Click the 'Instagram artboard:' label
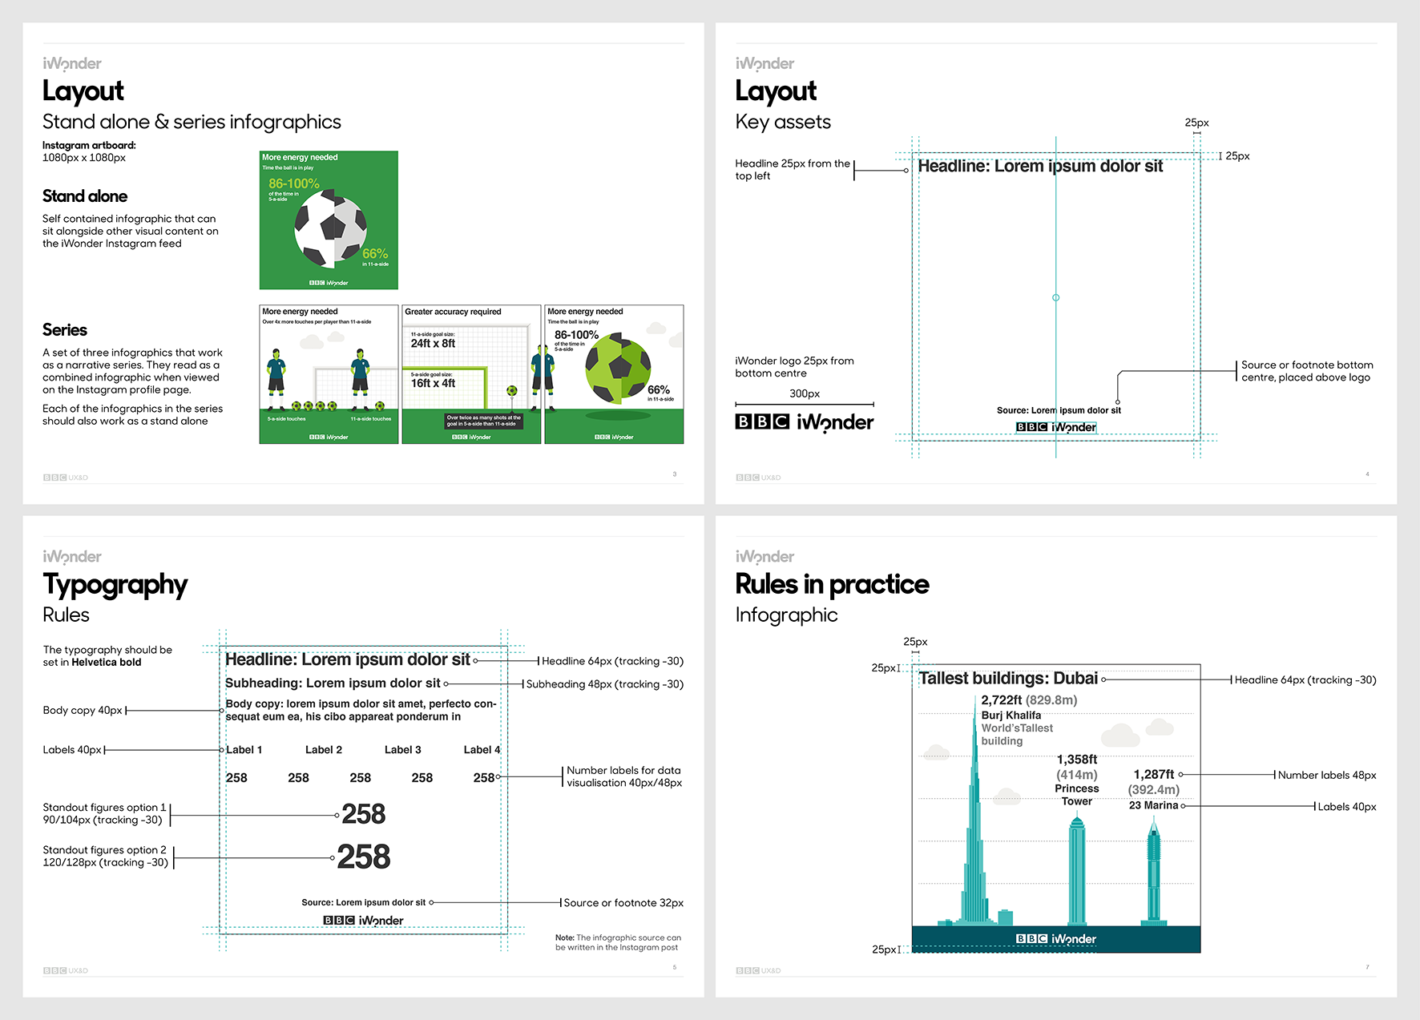The width and height of the screenshot is (1420, 1020). click(89, 145)
